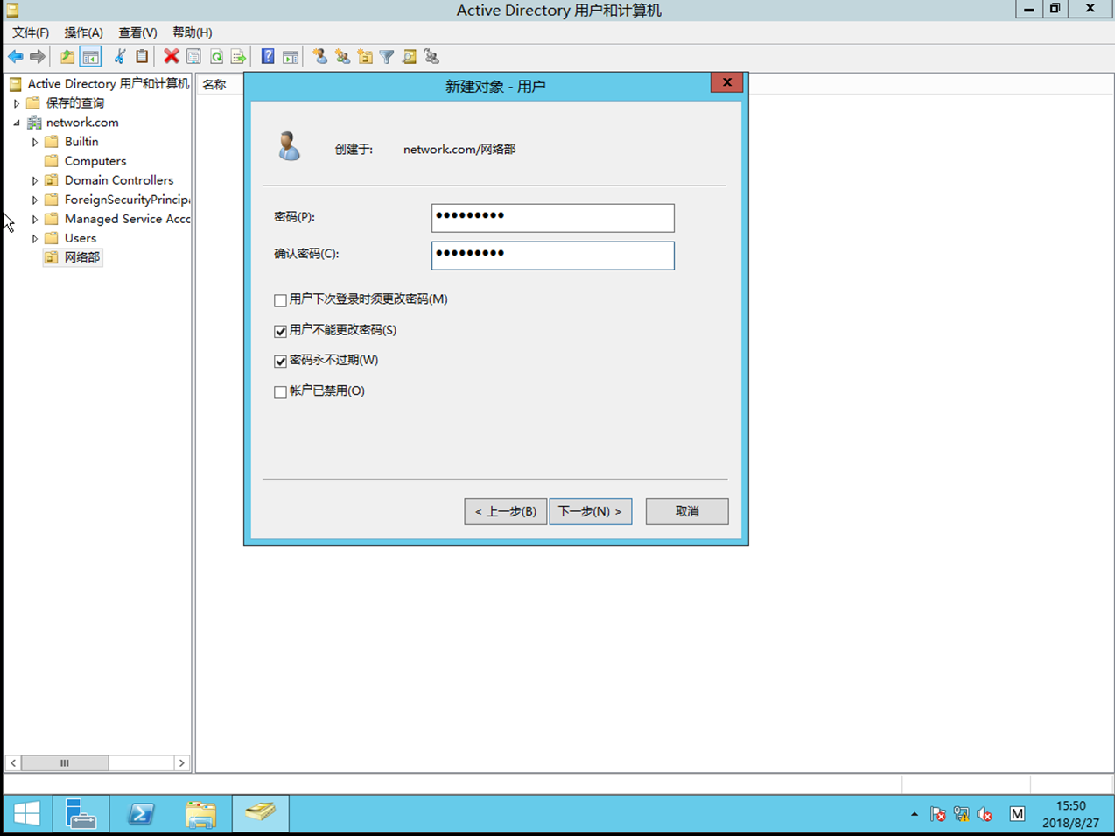Collapse the network.com domain node
Screen dimensions: 1115x836
[17, 123]
